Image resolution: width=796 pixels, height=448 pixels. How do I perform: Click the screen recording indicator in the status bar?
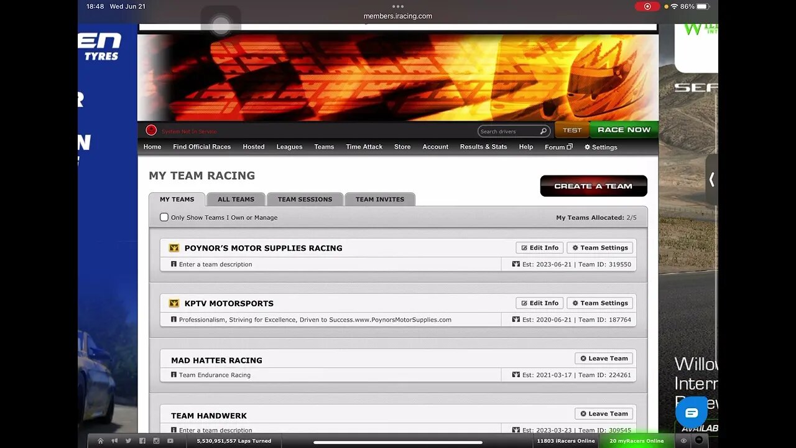pos(647,6)
